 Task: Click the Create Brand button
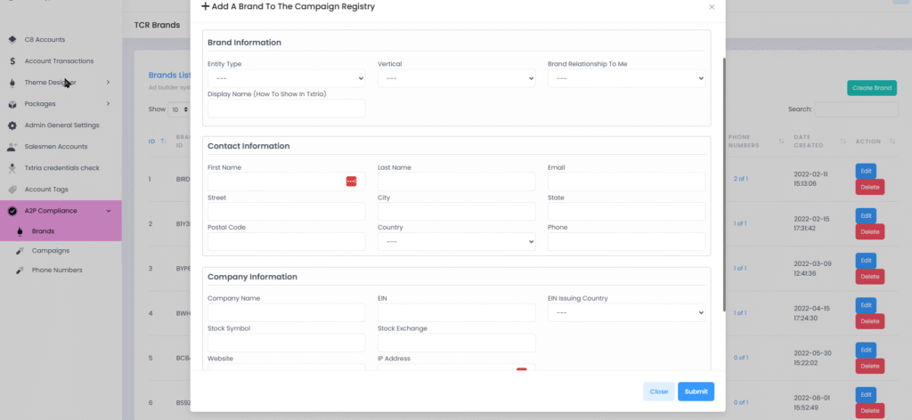(871, 88)
